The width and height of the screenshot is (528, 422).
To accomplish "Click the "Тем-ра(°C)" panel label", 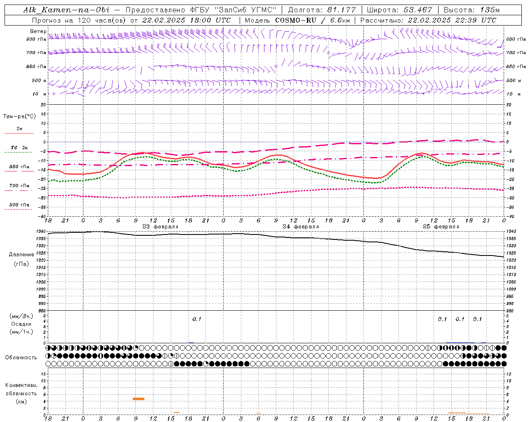I will pyautogui.click(x=19, y=117).
